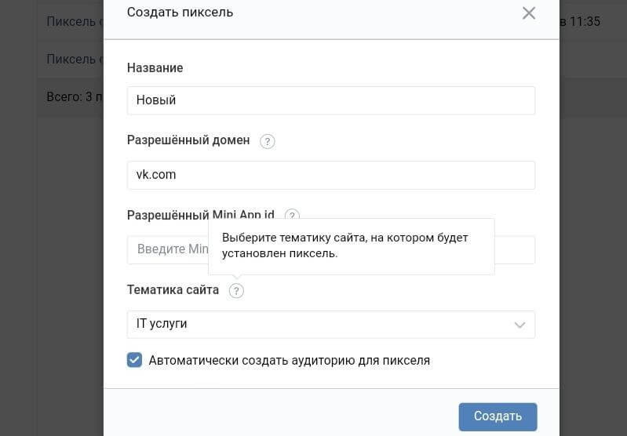Click help icon beside Разрешённый Mini App id

click(292, 215)
